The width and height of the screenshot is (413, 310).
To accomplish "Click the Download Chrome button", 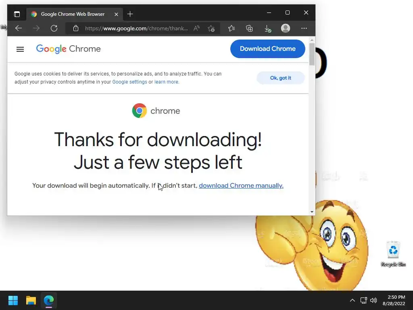I will click(268, 49).
